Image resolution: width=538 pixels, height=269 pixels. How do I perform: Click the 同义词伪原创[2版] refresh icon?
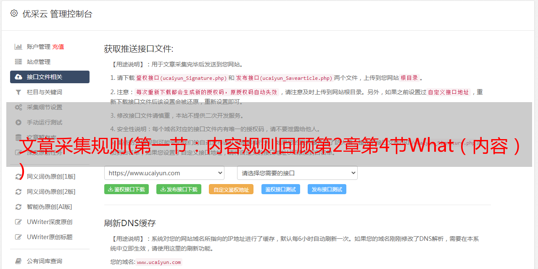click(18, 192)
